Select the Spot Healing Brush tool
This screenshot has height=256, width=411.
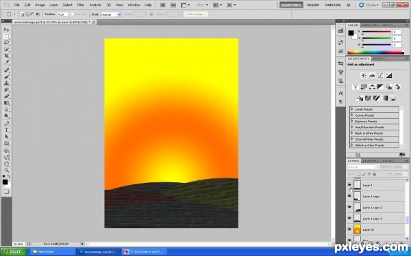(x=7, y=70)
